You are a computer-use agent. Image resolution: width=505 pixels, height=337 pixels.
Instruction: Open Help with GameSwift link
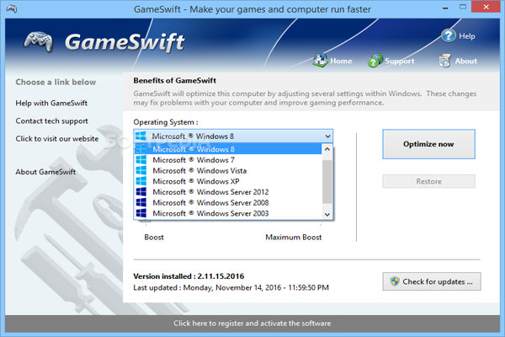(x=51, y=103)
